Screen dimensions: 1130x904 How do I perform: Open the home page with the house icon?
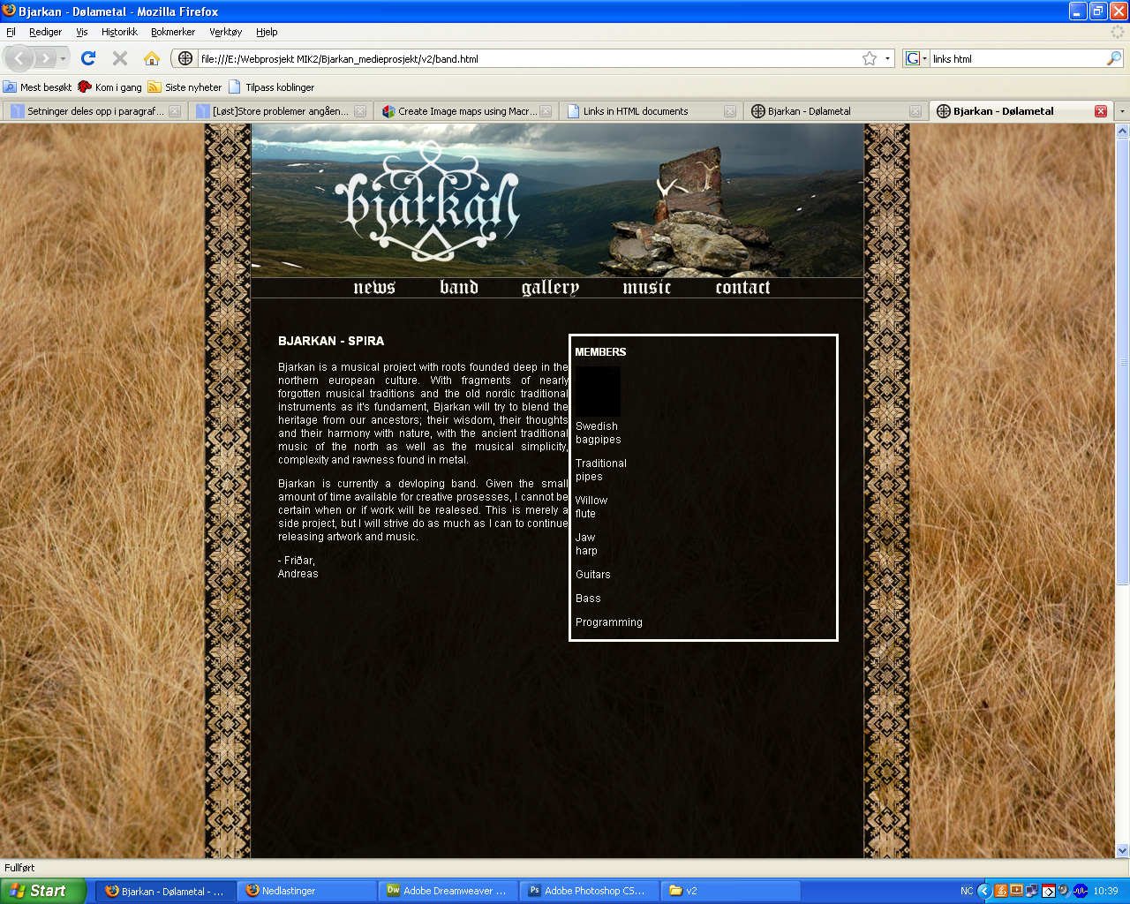pyautogui.click(x=152, y=58)
